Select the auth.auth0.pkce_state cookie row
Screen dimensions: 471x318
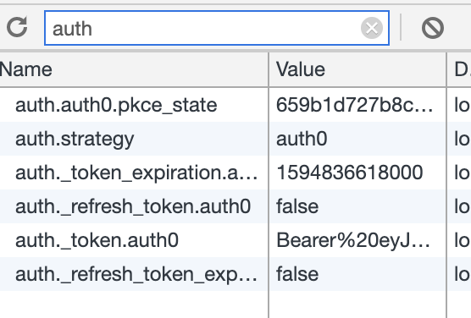click(x=235, y=105)
